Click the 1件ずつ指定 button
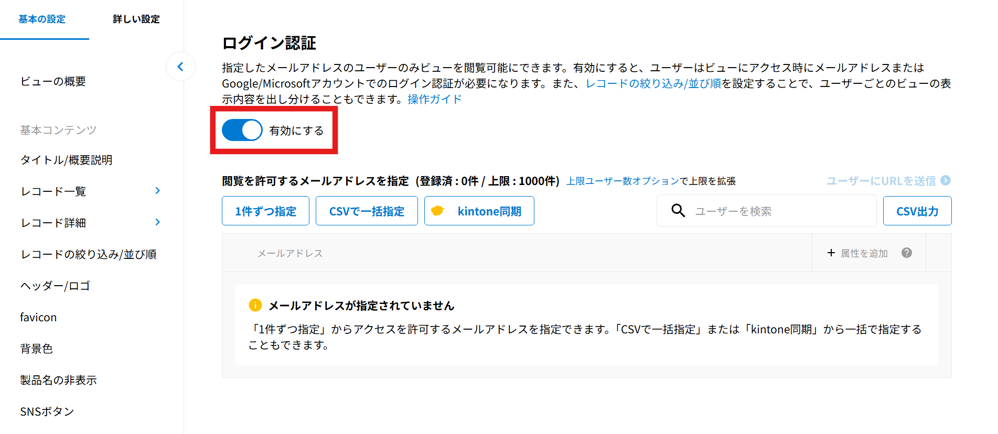998x434 pixels. (265, 211)
